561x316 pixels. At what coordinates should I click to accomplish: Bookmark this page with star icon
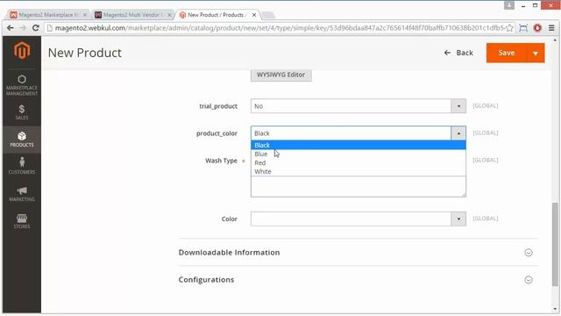point(509,28)
